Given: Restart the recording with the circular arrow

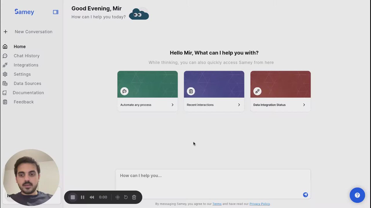Looking at the screenshot, I should (x=126, y=197).
